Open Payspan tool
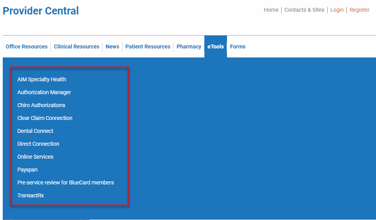The height and width of the screenshot is (220, 376). [x=27, y=170]
